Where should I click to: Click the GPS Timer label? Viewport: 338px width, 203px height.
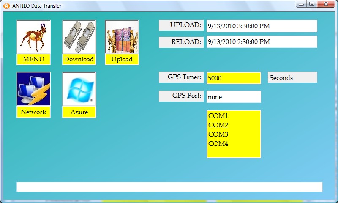click(x=181, y=77)
